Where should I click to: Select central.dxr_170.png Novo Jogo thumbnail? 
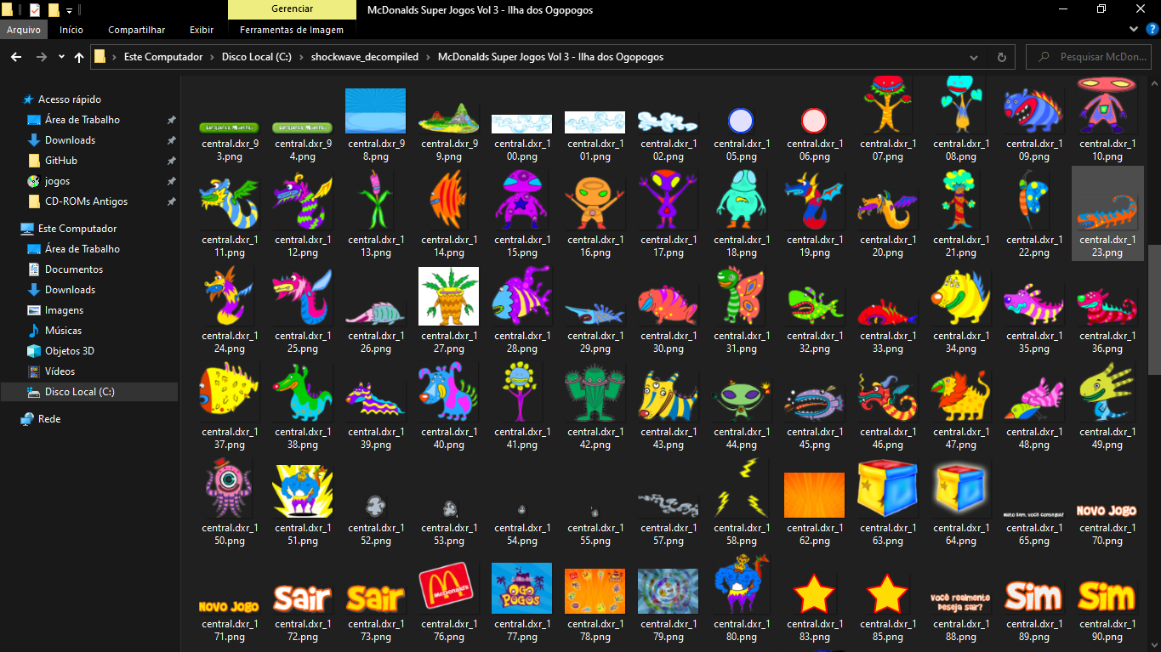1107,511
